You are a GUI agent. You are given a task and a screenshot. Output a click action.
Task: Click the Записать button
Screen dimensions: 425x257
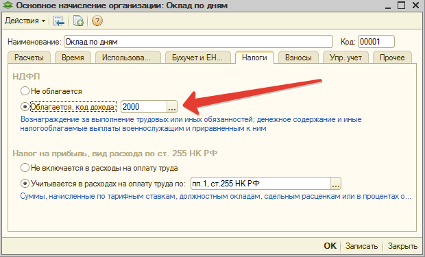click(361, 246)
